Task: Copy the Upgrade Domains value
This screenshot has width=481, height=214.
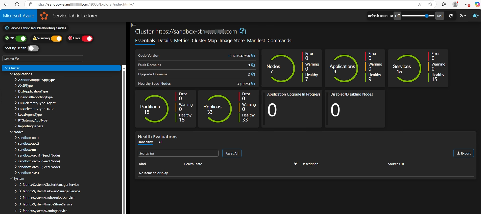Action: 253,74
